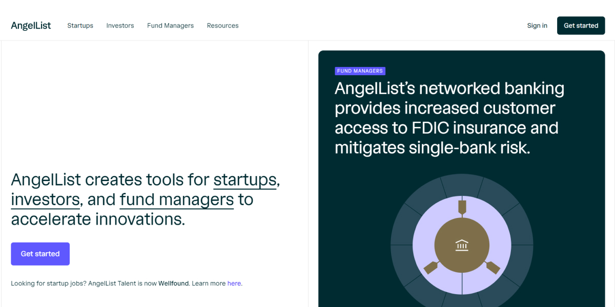Follow the underlined startups link in headline

tap(245, 180)
